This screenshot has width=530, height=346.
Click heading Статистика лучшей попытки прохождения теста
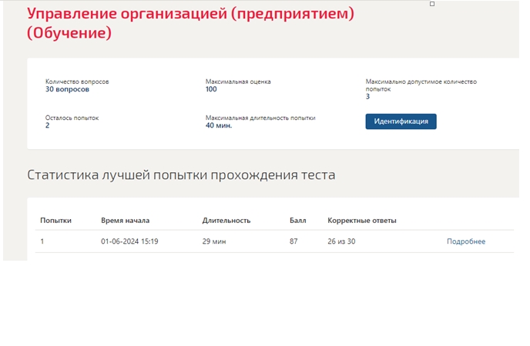point(181,175)
